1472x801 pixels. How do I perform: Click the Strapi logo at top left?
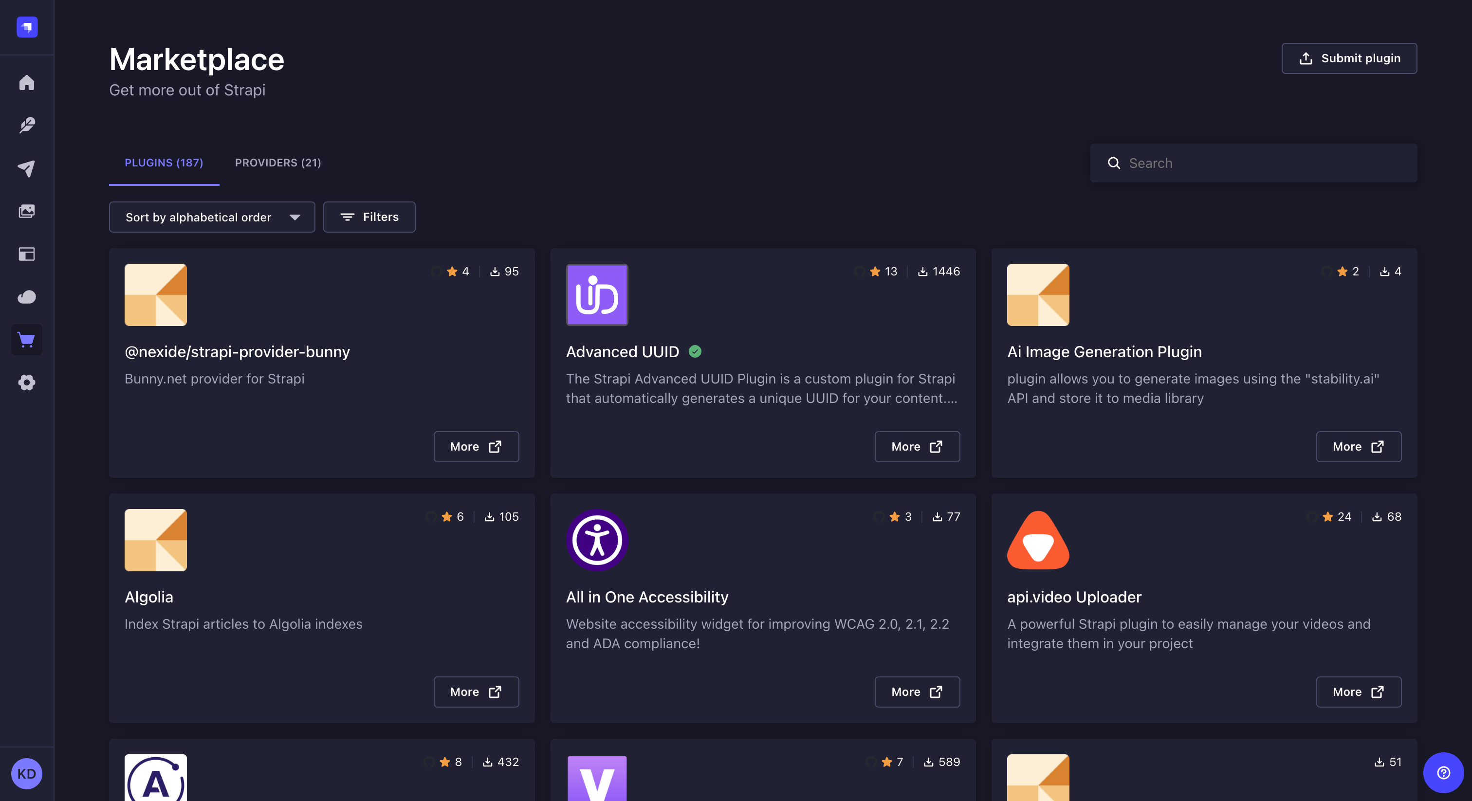click(x=26, y=27)
